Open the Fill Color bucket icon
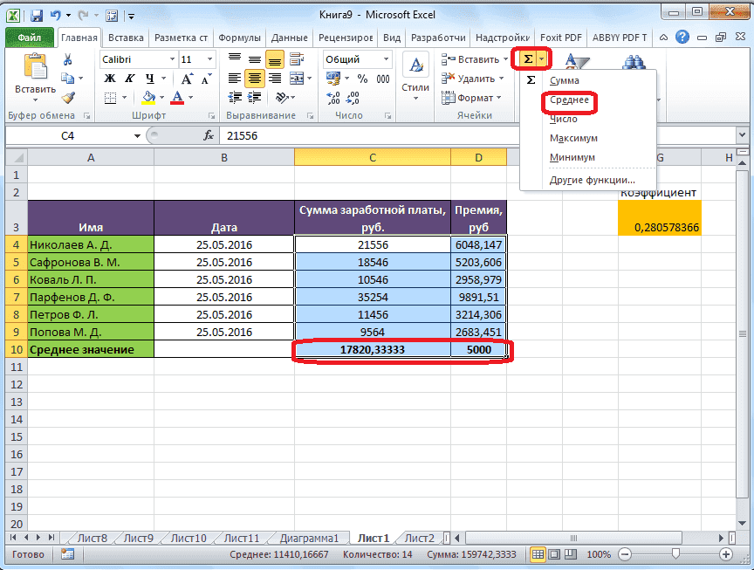Image resolution: width=754 pixels, height=570 pixels. [x=147, y=97]
